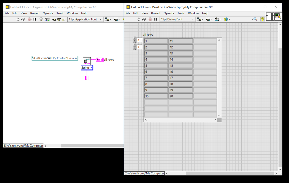Open the String type selector dropdown

(87, 68)
